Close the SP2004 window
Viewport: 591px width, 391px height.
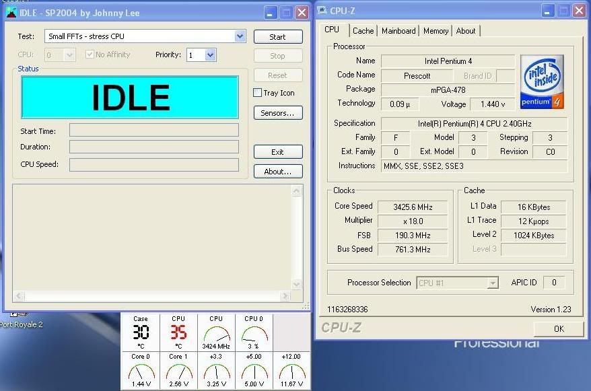302,13
